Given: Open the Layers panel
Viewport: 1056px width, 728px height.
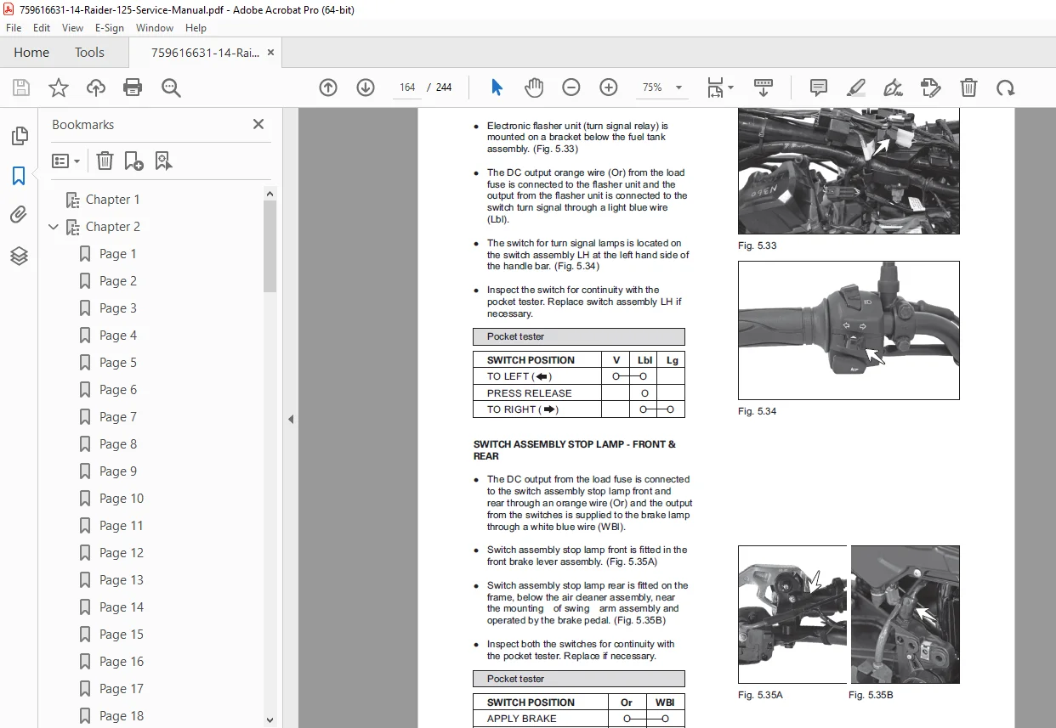Looking at the screenshot, I should pyautogui.click(x=19, y=255).
